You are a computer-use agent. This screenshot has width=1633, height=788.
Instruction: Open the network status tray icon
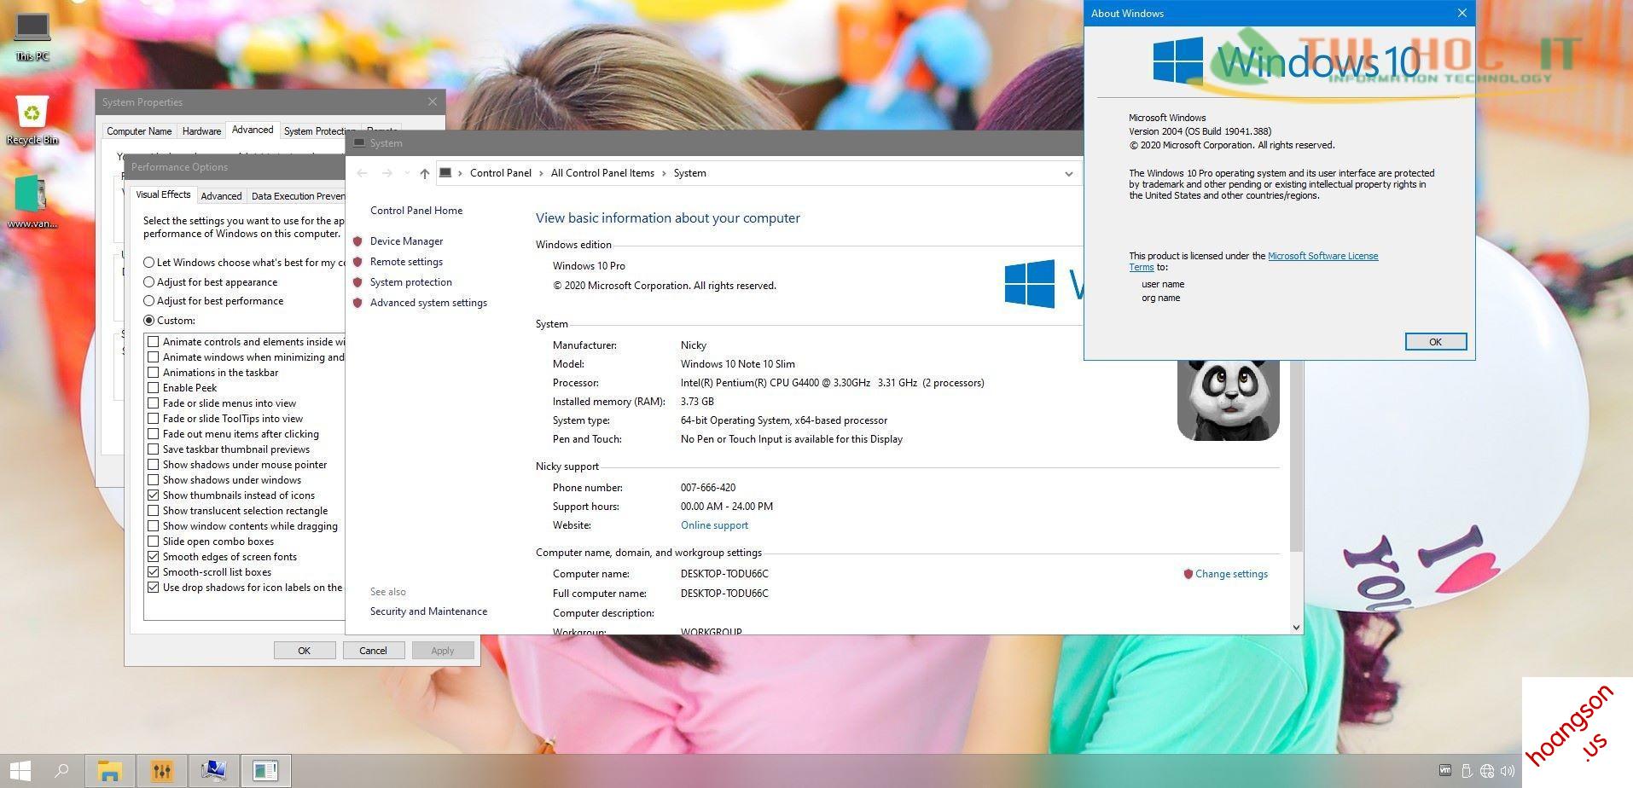coord(1487,771)
